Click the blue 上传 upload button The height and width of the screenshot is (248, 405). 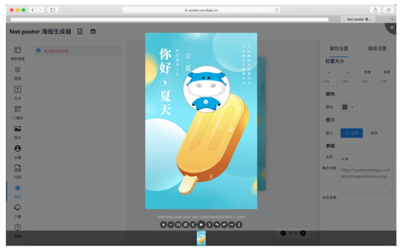pyautogui.click(x=352, y=133)
